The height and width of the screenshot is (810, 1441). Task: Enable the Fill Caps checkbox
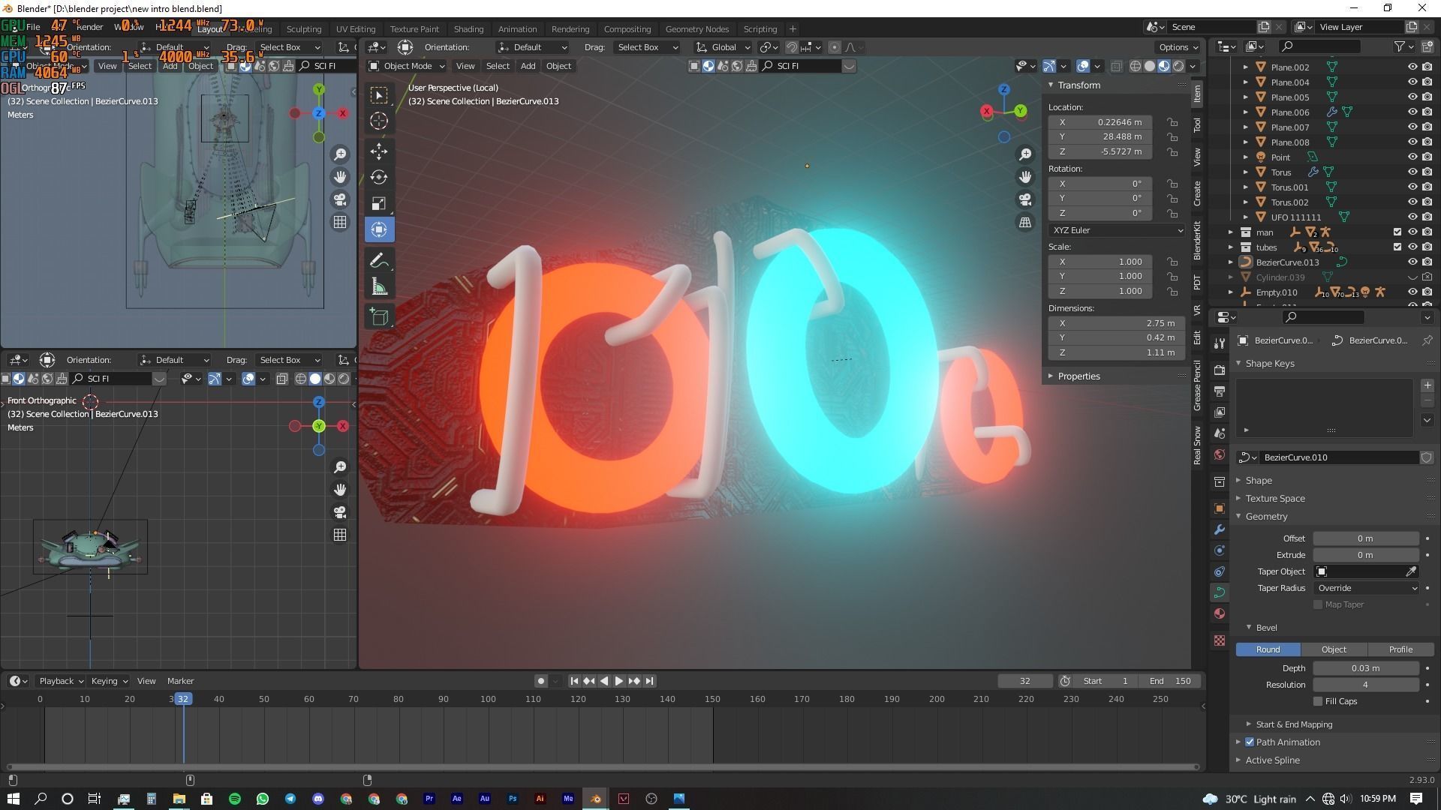pos(1318,701)
